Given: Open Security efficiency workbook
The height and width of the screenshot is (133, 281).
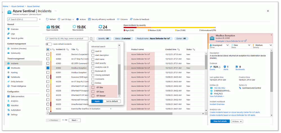Looking at the screenshot, I should coord(102,19).
